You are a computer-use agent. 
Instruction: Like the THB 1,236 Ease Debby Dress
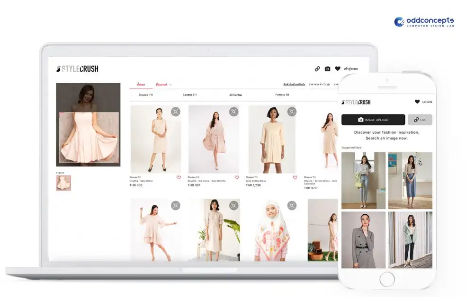tap(295, 178)
